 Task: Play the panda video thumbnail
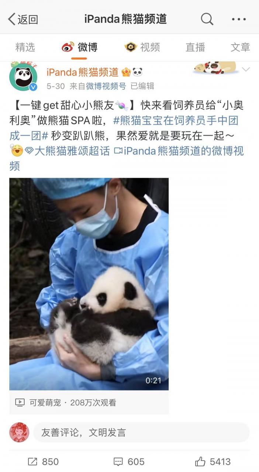(89, 284)
